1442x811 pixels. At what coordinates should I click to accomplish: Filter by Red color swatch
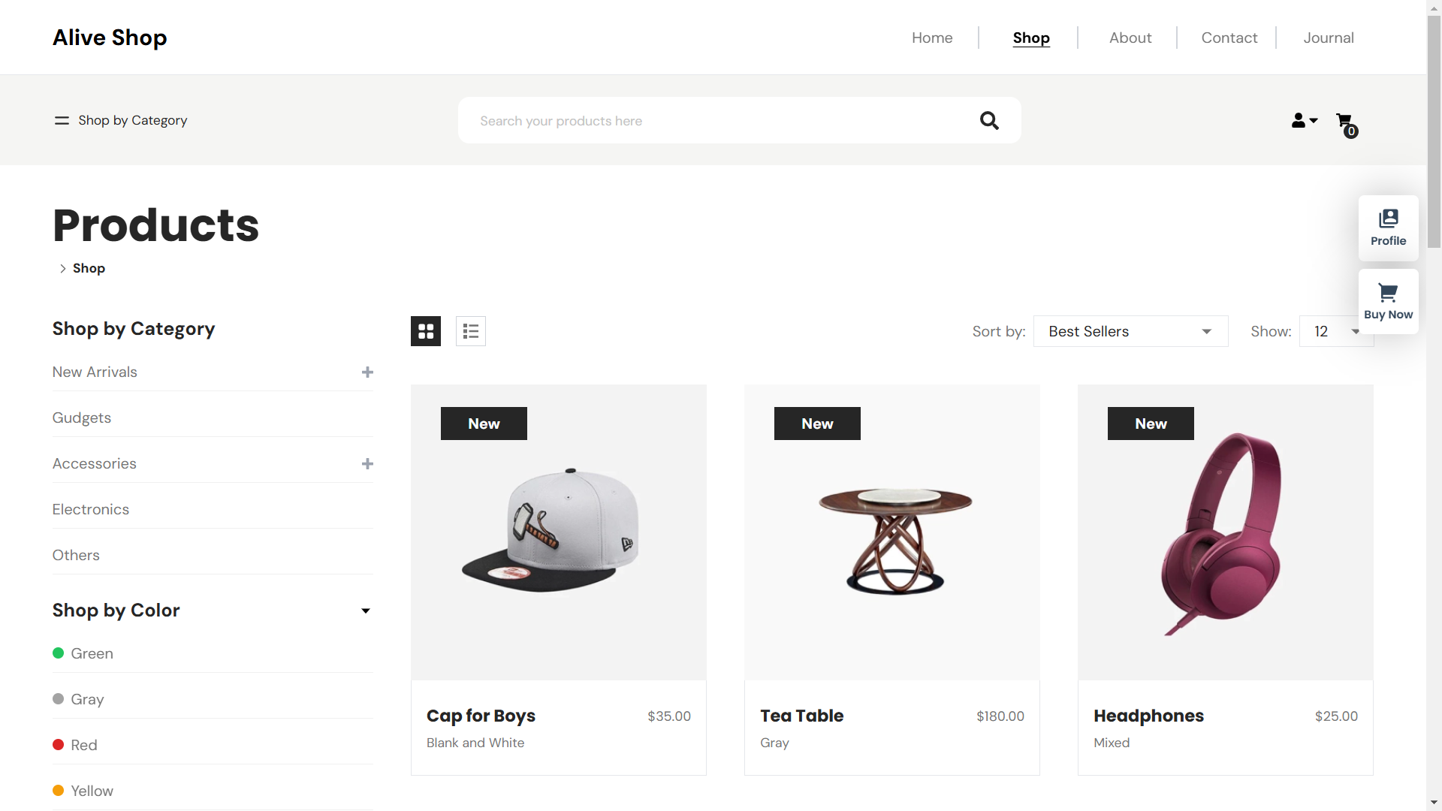[x=59, y=745]
